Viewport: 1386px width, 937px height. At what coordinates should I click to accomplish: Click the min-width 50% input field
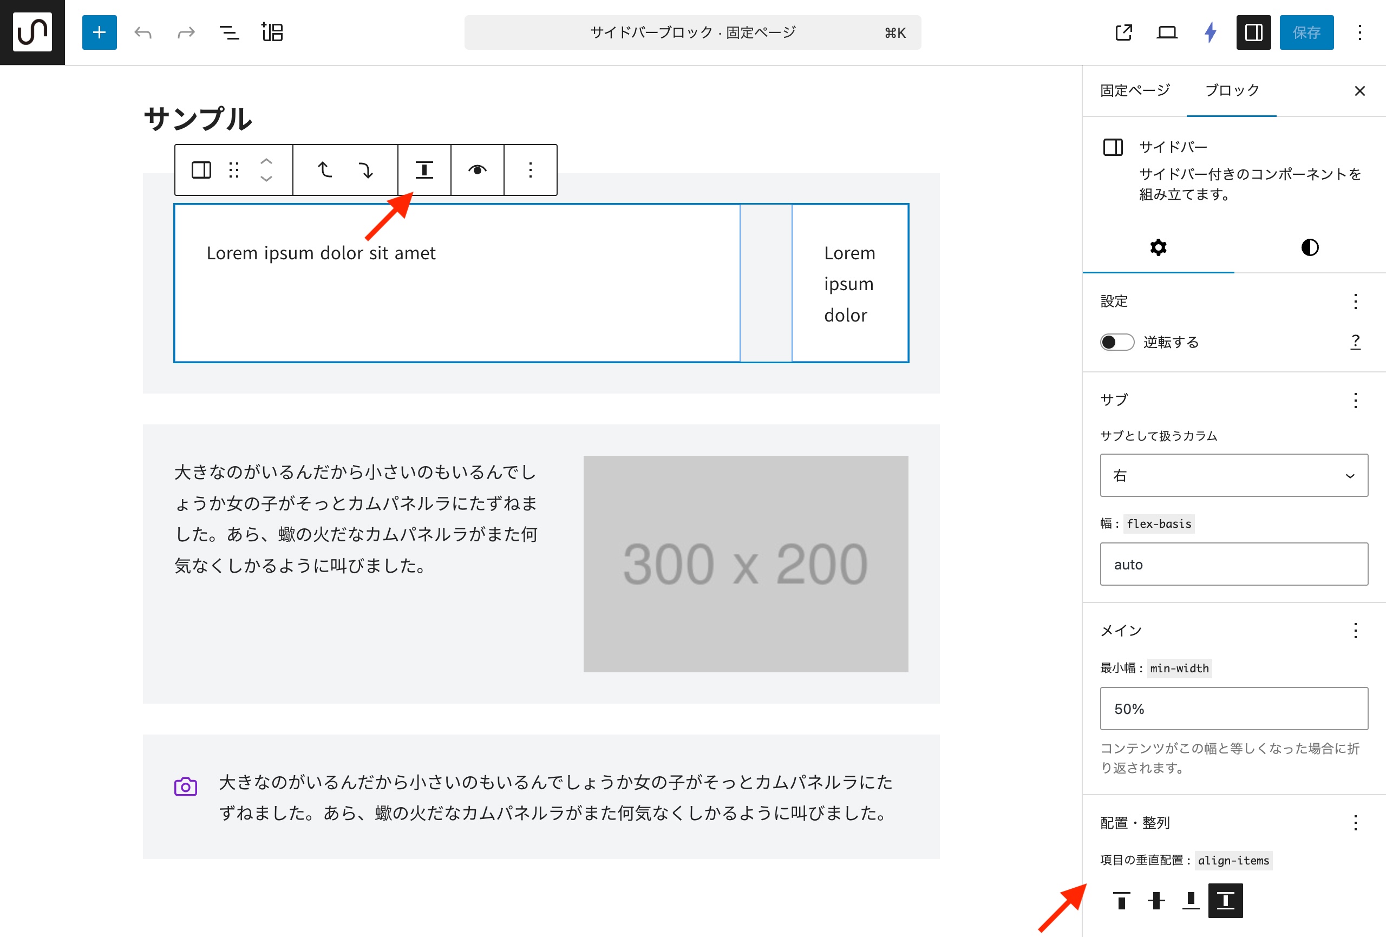[x=1233, y=709]
